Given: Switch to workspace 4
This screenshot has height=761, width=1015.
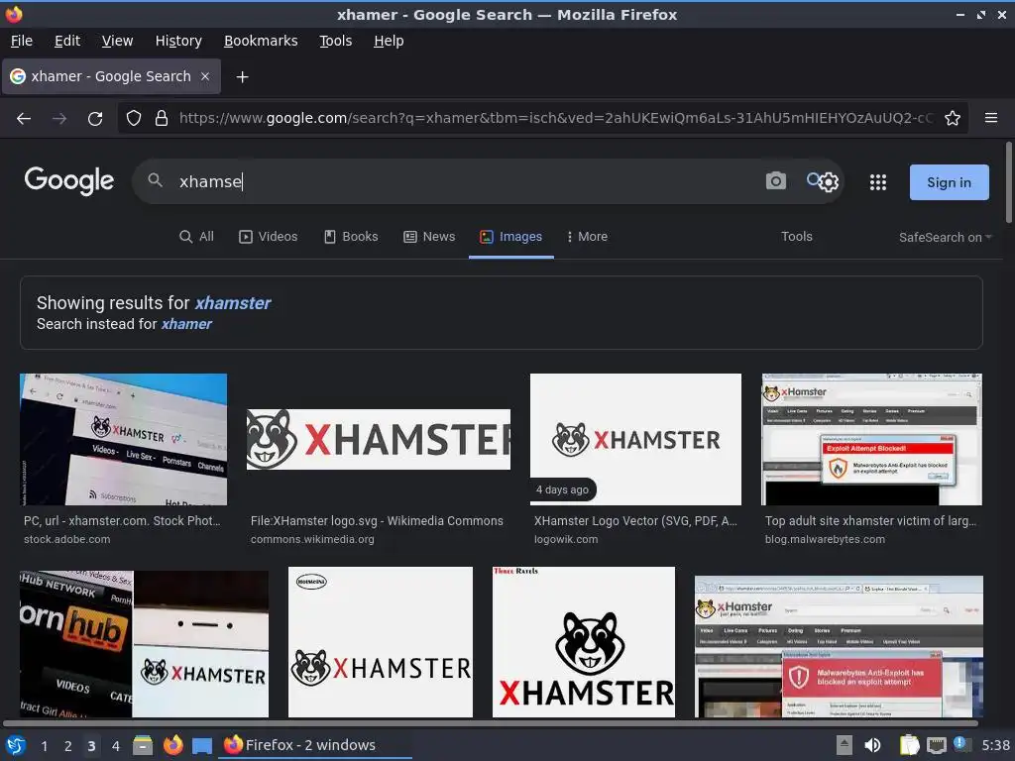Looking at the screenshot, I should click(x=116, y=746).
